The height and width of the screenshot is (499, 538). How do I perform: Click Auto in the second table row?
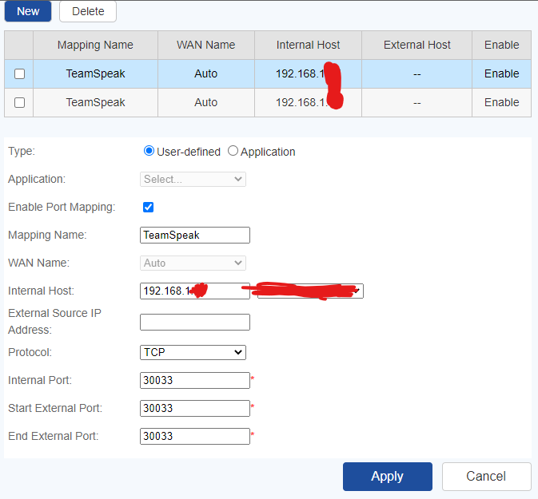[206, 102]
